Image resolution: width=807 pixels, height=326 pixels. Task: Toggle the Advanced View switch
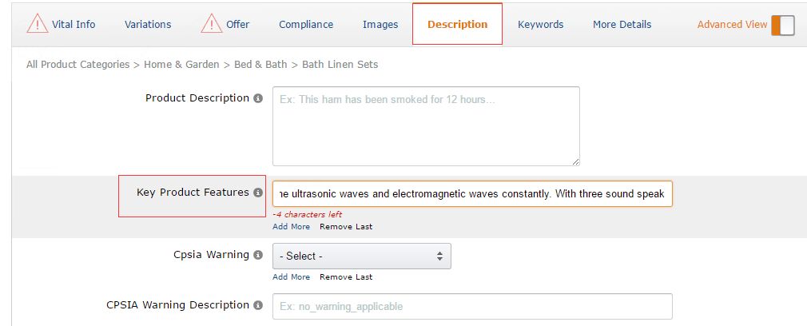click(782, 25)
